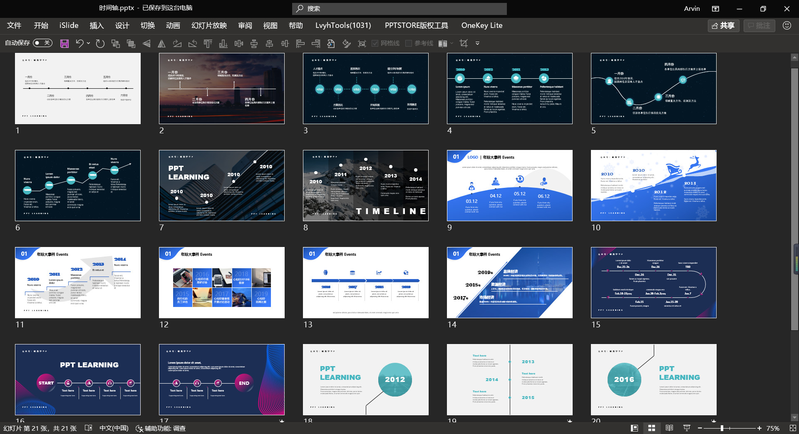The height and width of the screenshot is (434, 799).
Task: Click the 批注 comments button
Action: 759,26
